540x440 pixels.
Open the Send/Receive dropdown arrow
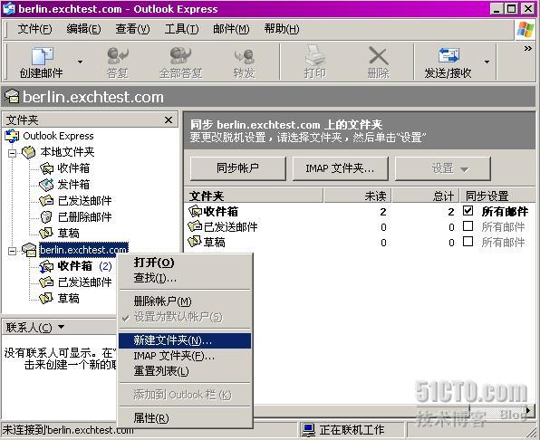tap(487, 62)
